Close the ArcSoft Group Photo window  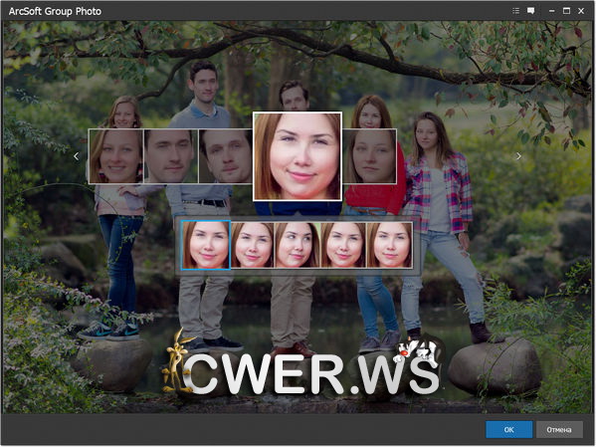[581, 11]
